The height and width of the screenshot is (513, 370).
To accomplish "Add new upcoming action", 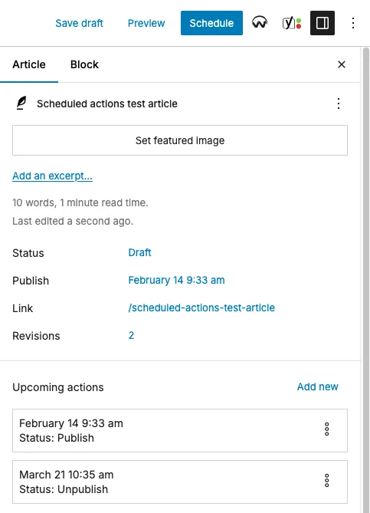I will [317, 386].
